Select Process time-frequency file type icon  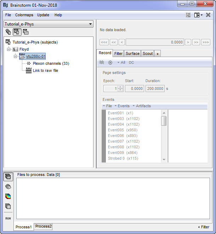click(8, 196)
